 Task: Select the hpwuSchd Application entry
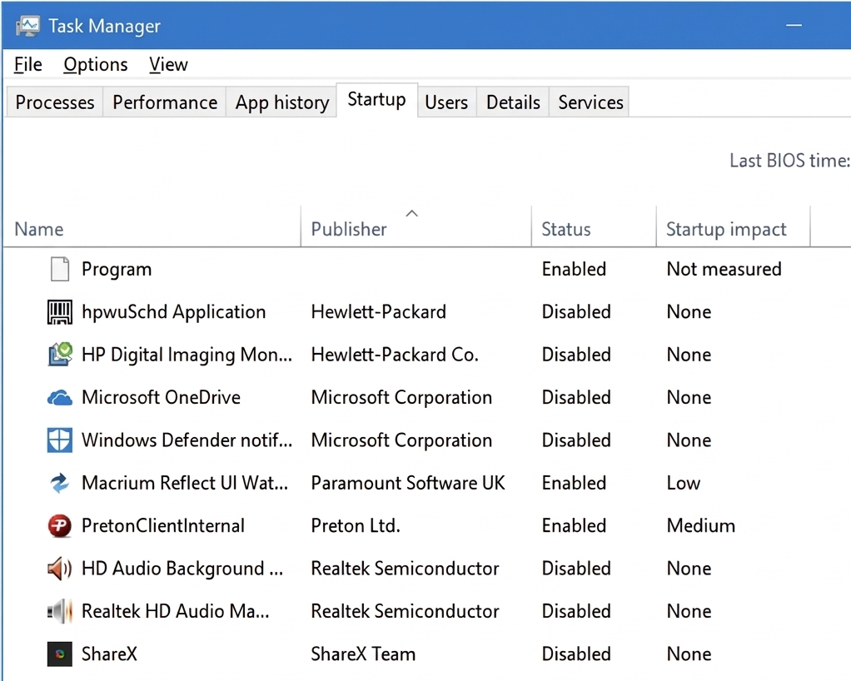[x=174, y=312]
